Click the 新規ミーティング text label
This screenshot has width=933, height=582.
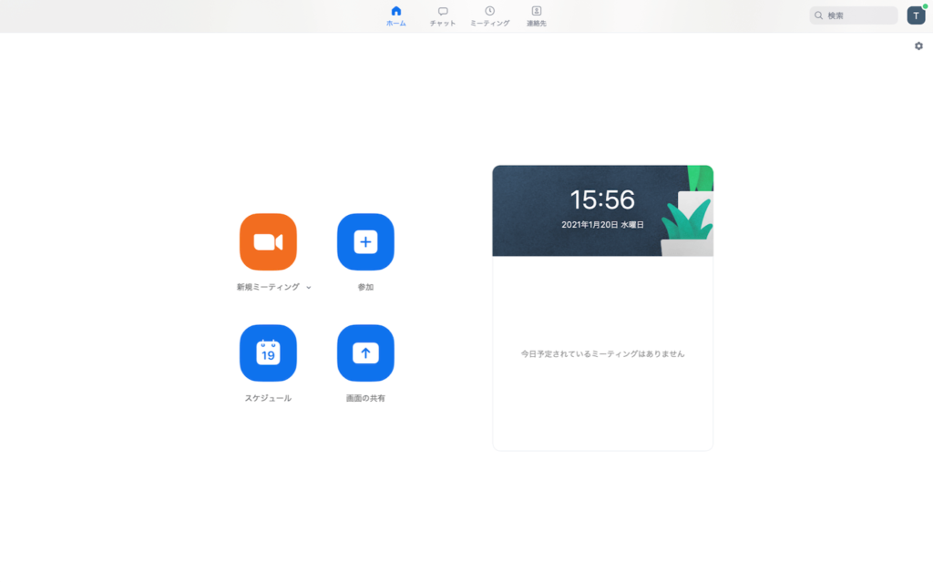pos(268,287)
